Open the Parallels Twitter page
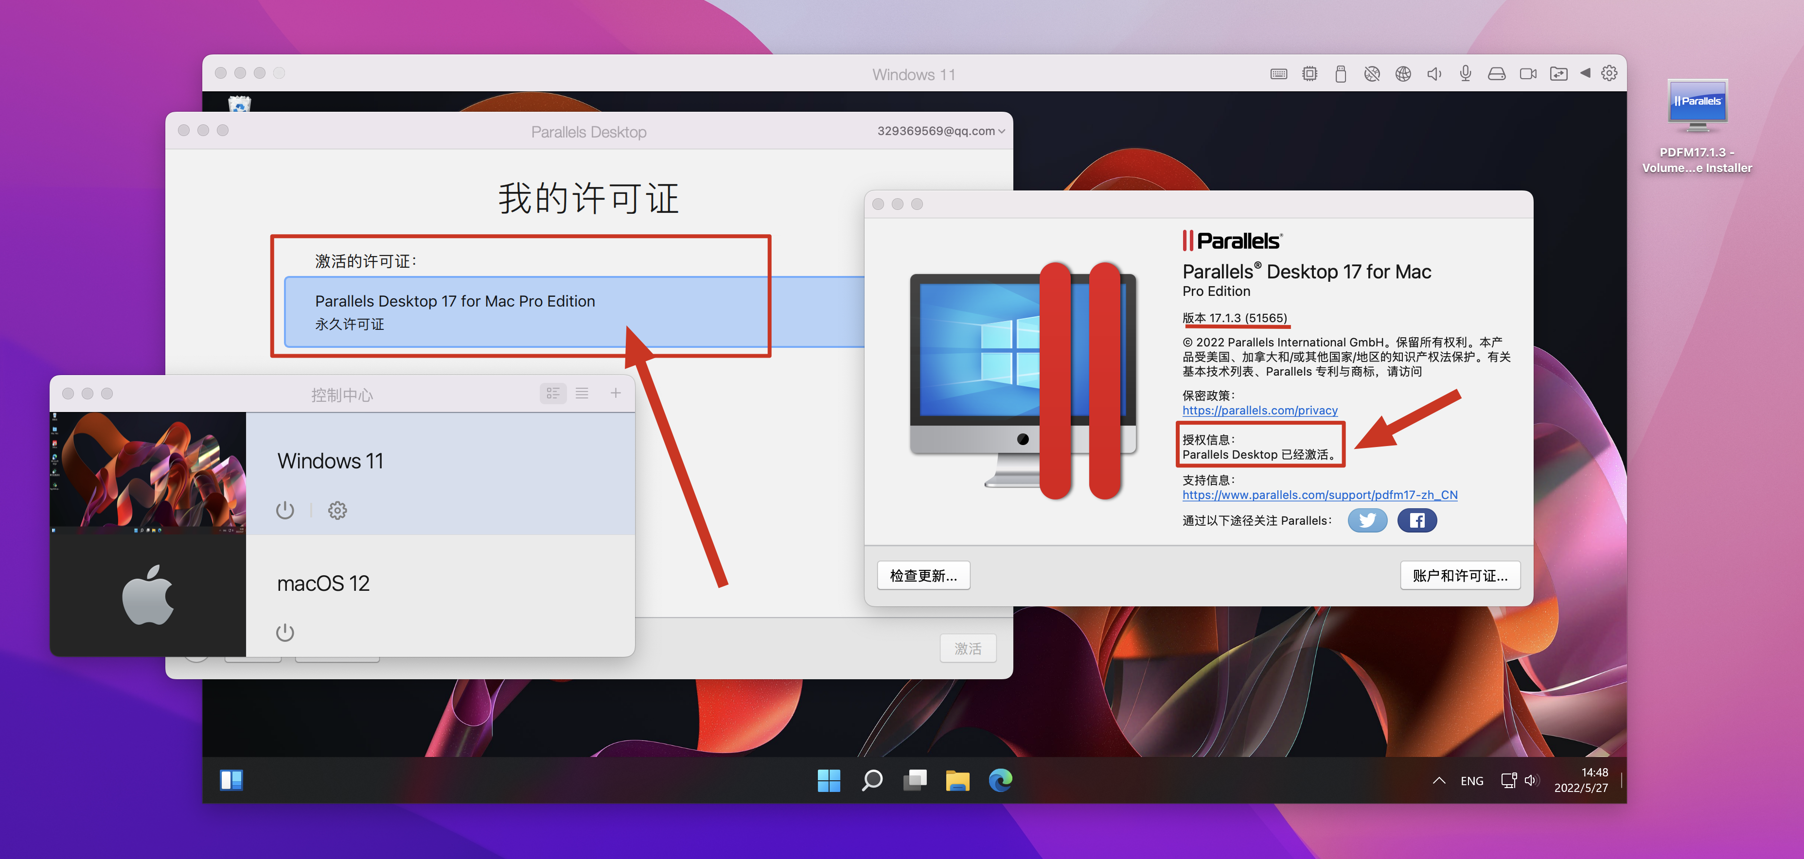This screenshot has height=859, width=1804. pos(1367,520)
